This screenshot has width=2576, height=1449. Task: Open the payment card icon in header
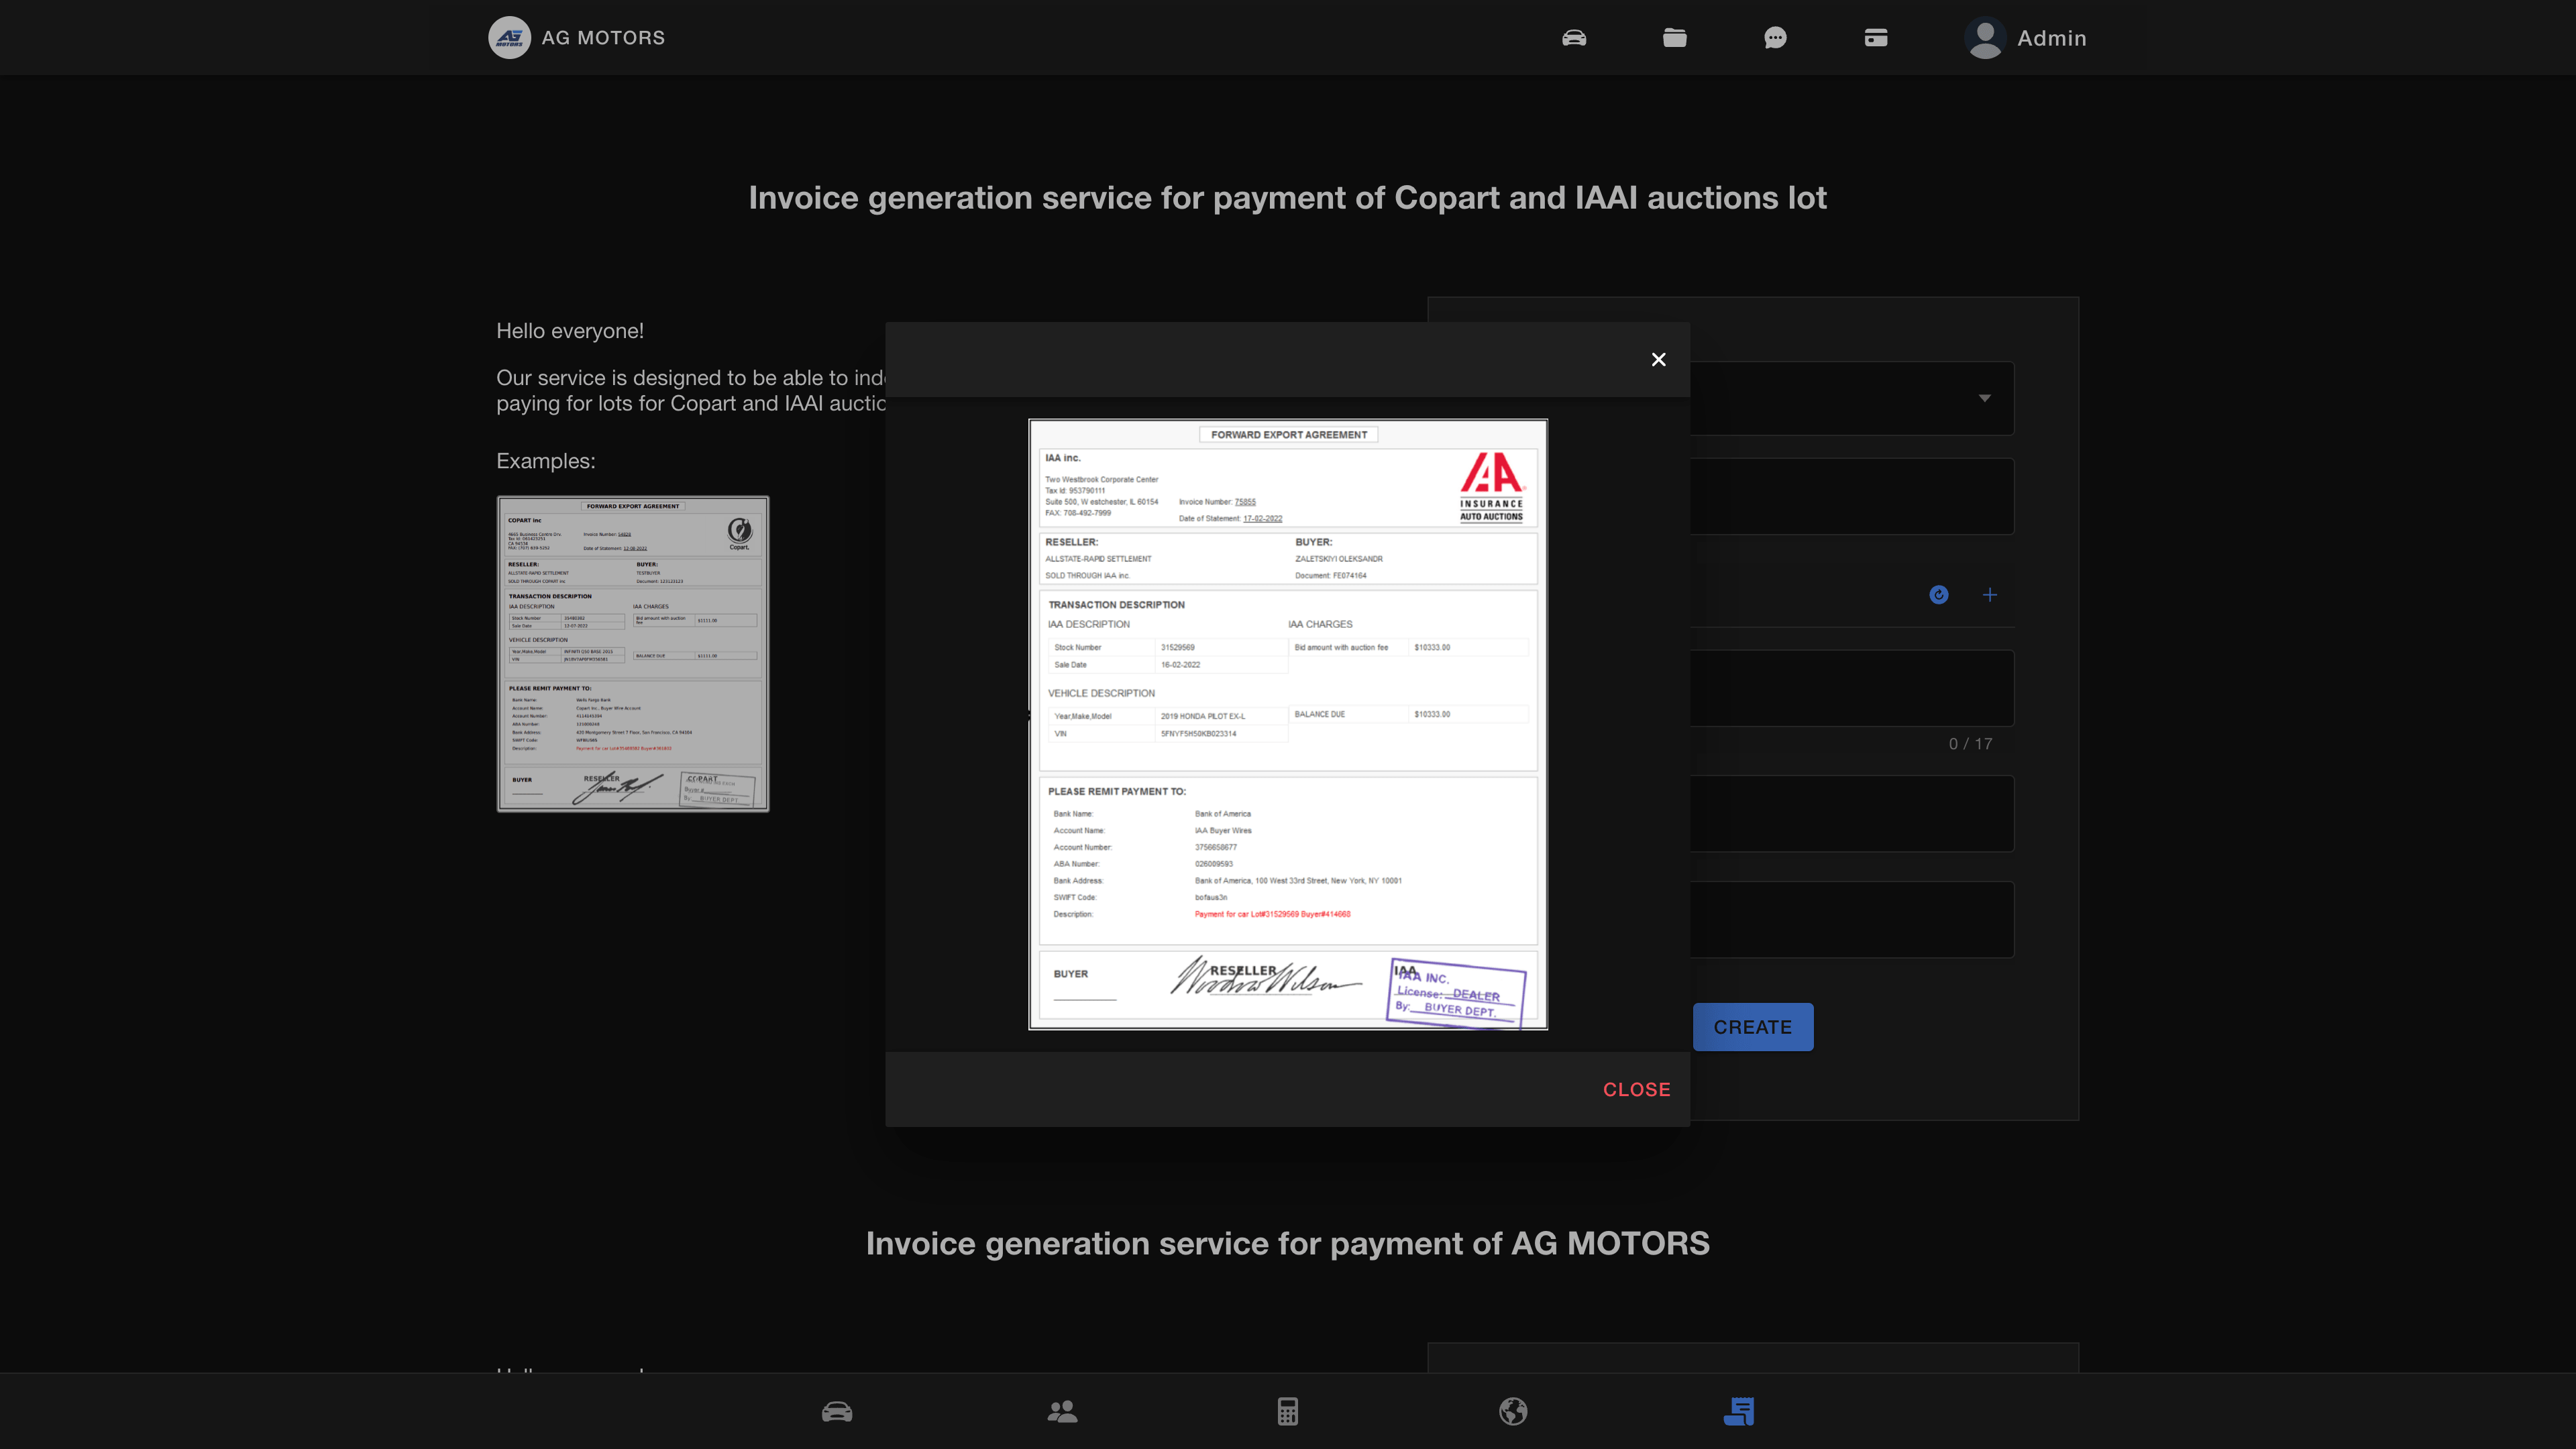tap(1876, 38)
